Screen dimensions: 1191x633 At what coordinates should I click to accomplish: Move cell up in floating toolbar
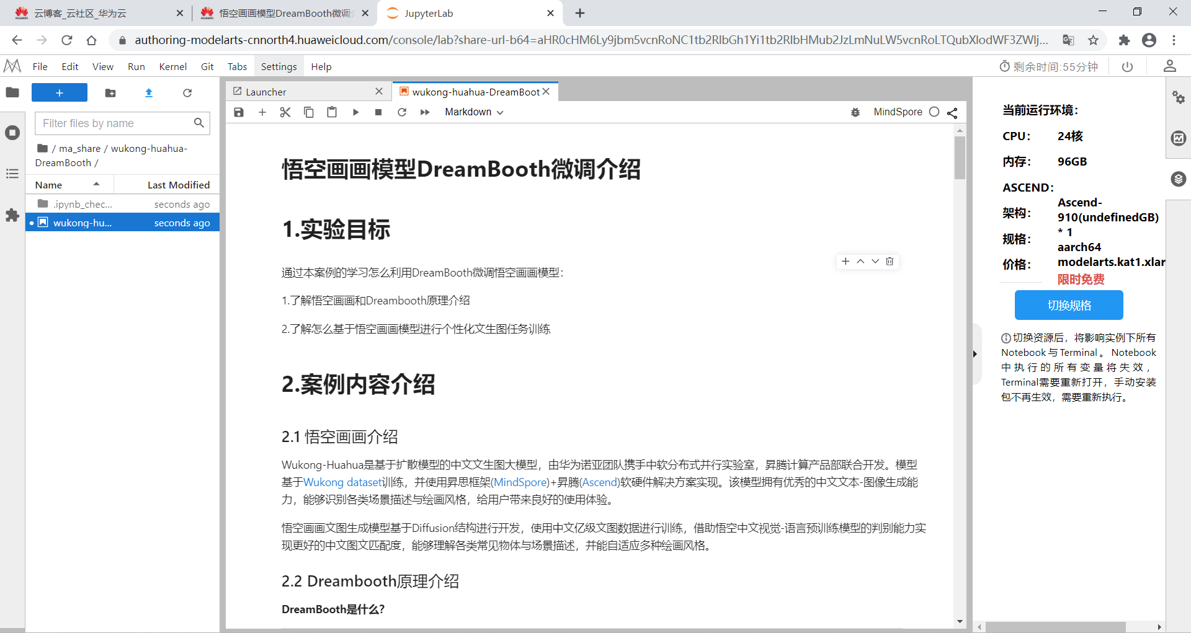pos(860,262)
